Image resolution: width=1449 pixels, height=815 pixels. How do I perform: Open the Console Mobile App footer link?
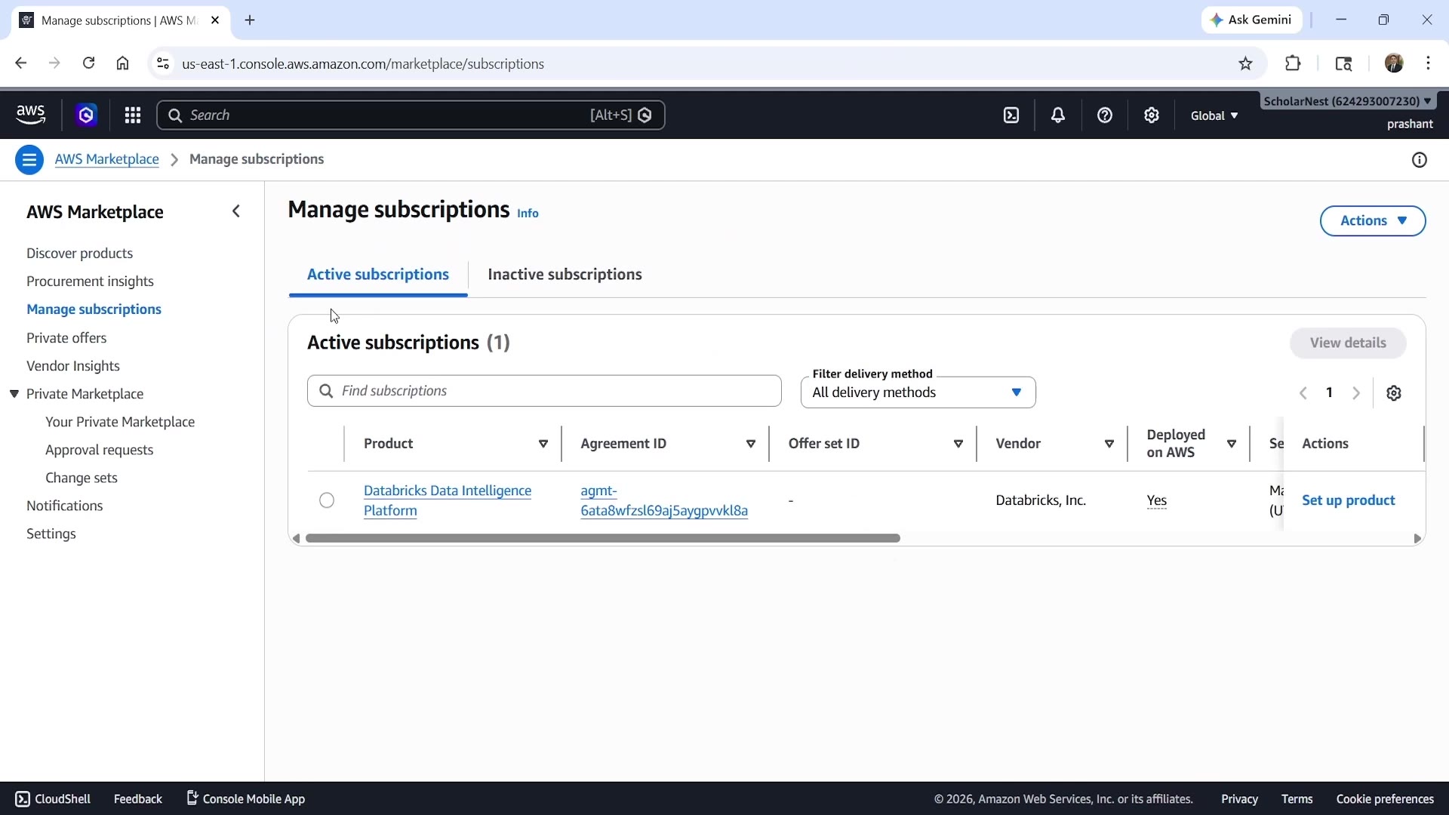[x=246, y=798]
